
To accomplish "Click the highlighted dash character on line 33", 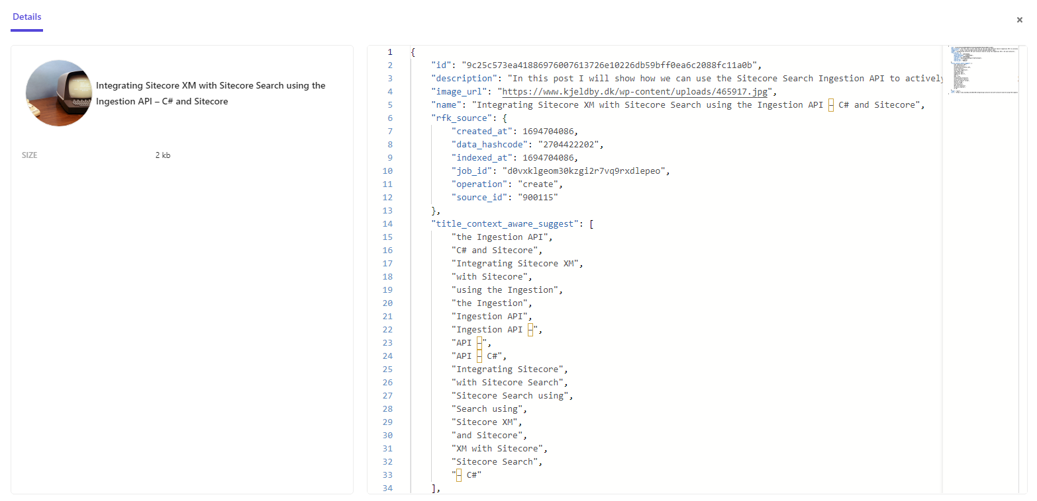I will (458, 475).
